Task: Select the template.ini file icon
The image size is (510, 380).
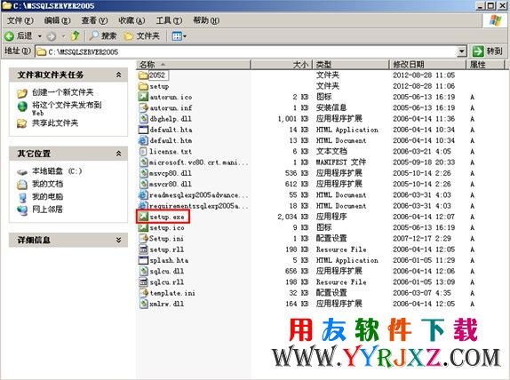Action: point(143,293)
